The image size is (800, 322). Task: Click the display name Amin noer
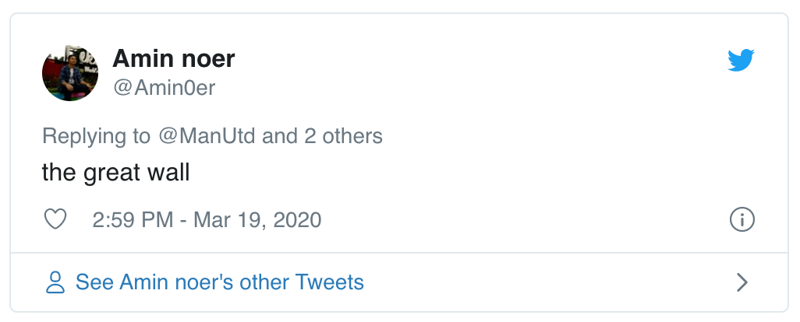click(174, 58)
